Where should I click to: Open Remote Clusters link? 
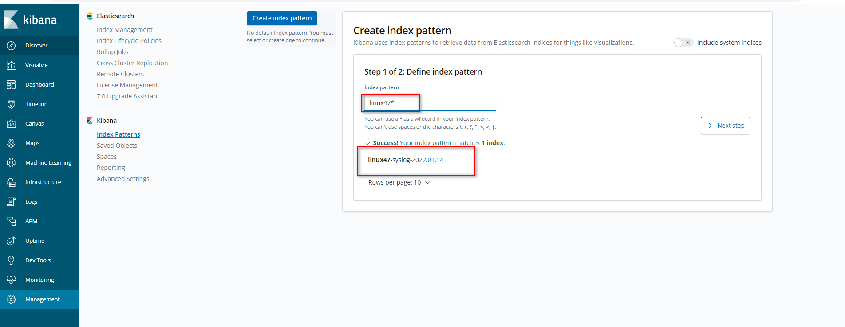[x=120, y=74]
